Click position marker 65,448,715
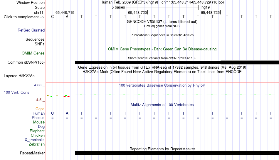 (x=65, y=12)
